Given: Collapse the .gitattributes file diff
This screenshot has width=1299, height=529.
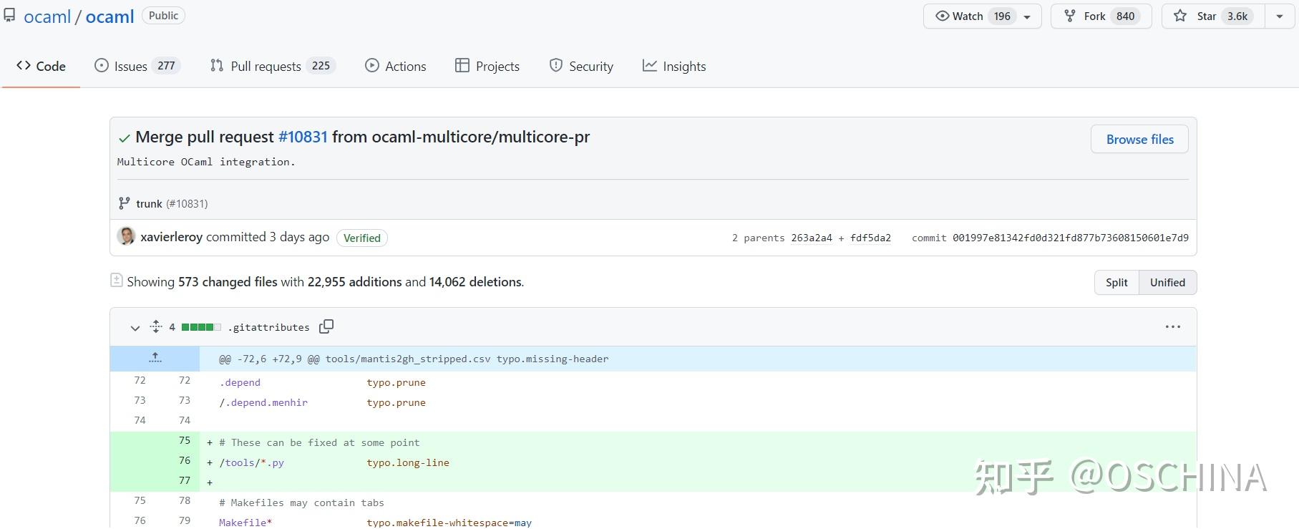Looking at the screenshot, I should coord(135,327).
